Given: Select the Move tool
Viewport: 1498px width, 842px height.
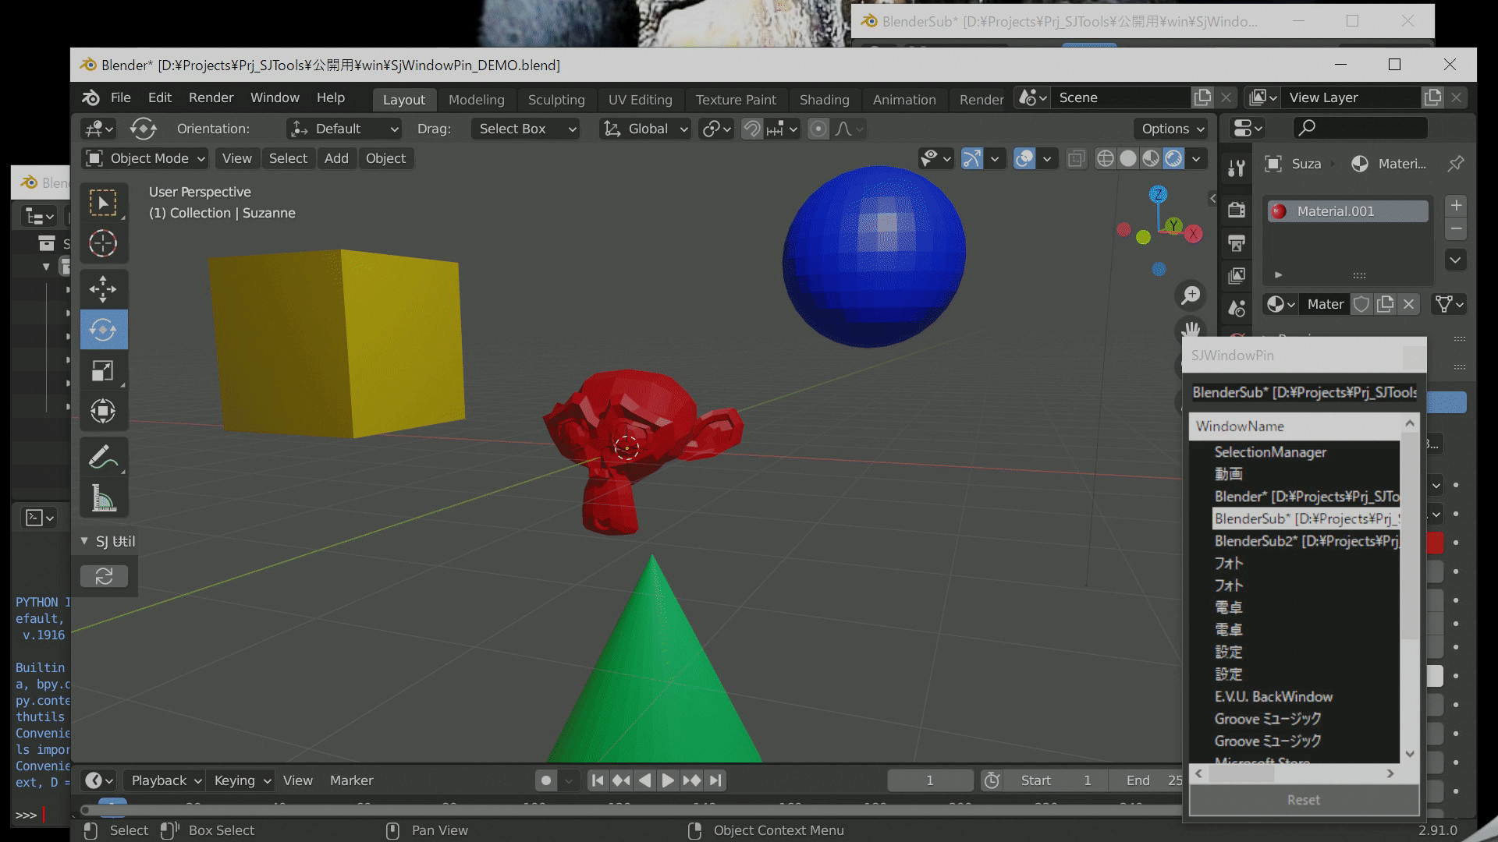Looking at the screenshot, I should [x=103, y=288].
